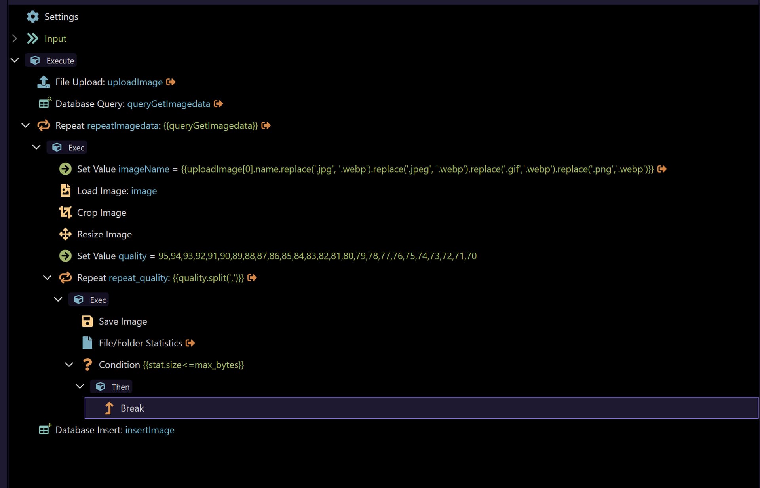The image size is (760, 488).
Task: Click the Resize Image arrows icon
Action: coord(65,234)
